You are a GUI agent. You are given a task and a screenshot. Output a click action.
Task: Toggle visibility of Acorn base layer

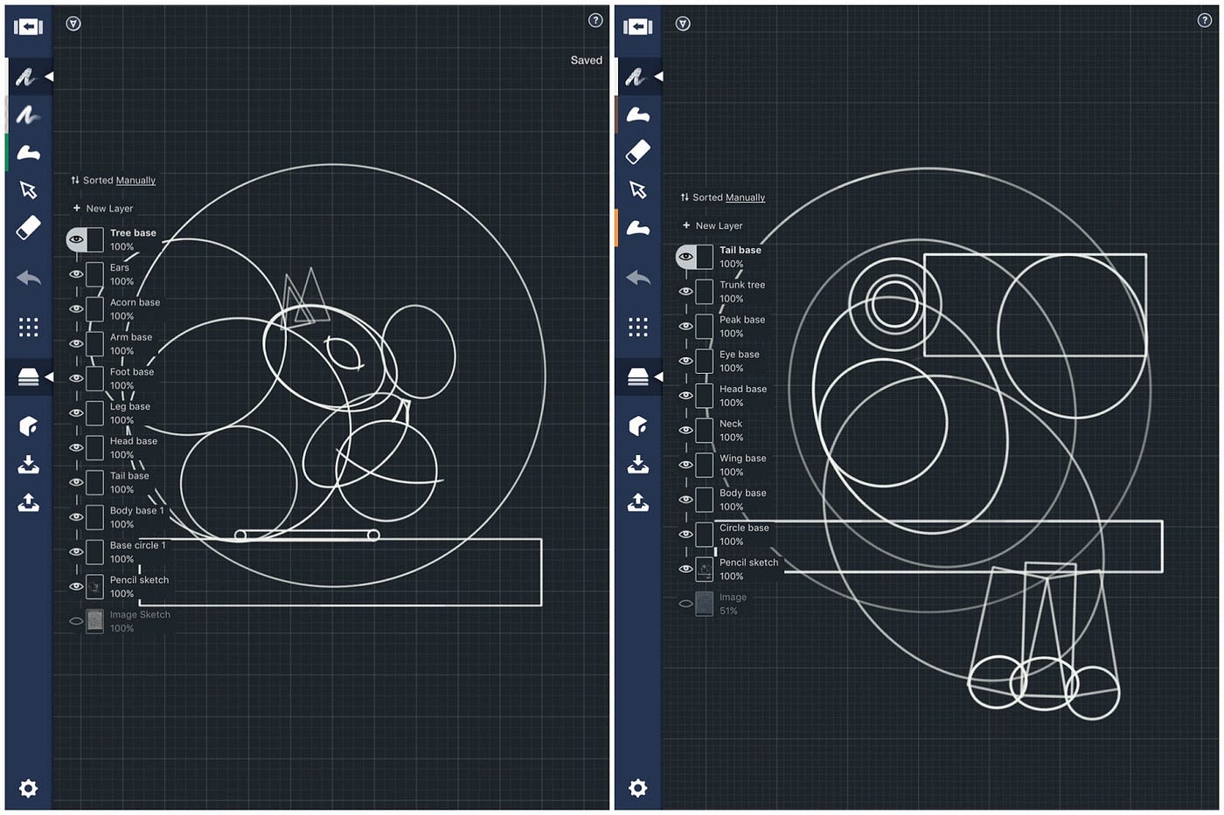click(x=76, y=309)
